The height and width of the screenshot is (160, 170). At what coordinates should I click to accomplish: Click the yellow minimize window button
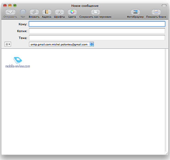[10, 5]
